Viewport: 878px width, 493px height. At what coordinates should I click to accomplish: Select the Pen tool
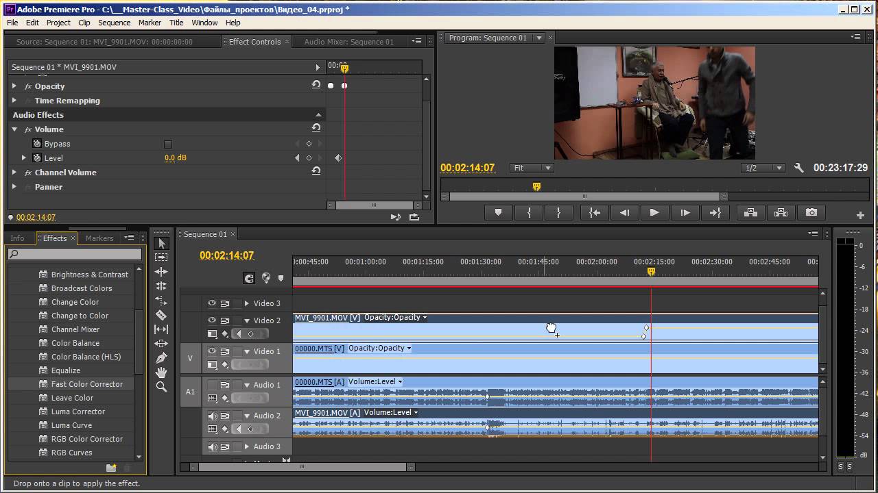click(161, 358)
